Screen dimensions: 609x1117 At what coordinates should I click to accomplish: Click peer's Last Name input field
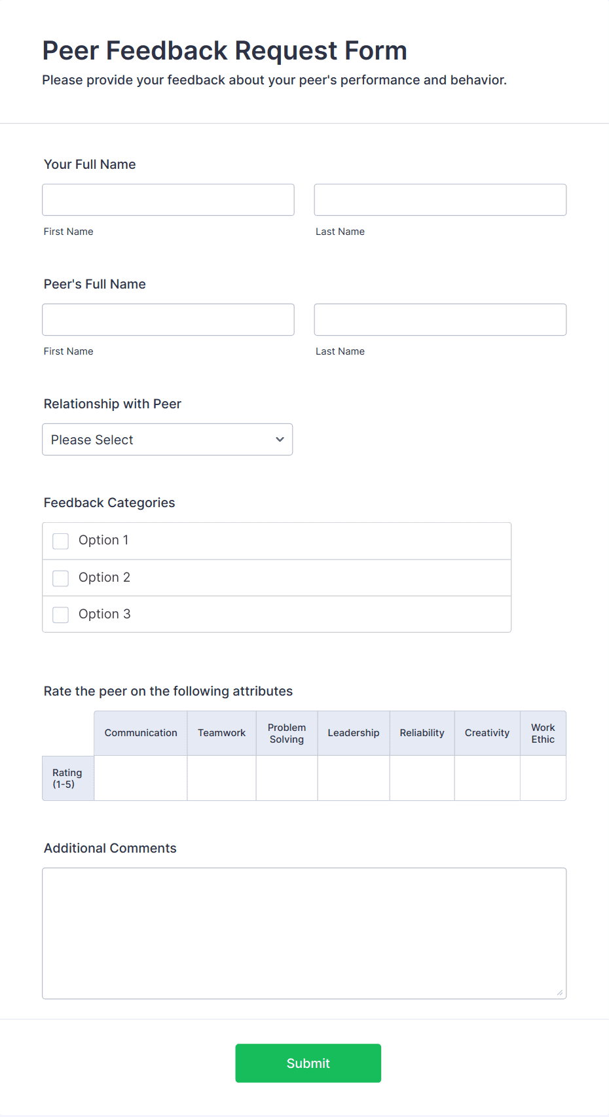[440, 319]
